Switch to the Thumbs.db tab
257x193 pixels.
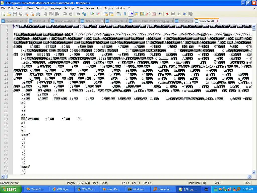pos(116,21)
